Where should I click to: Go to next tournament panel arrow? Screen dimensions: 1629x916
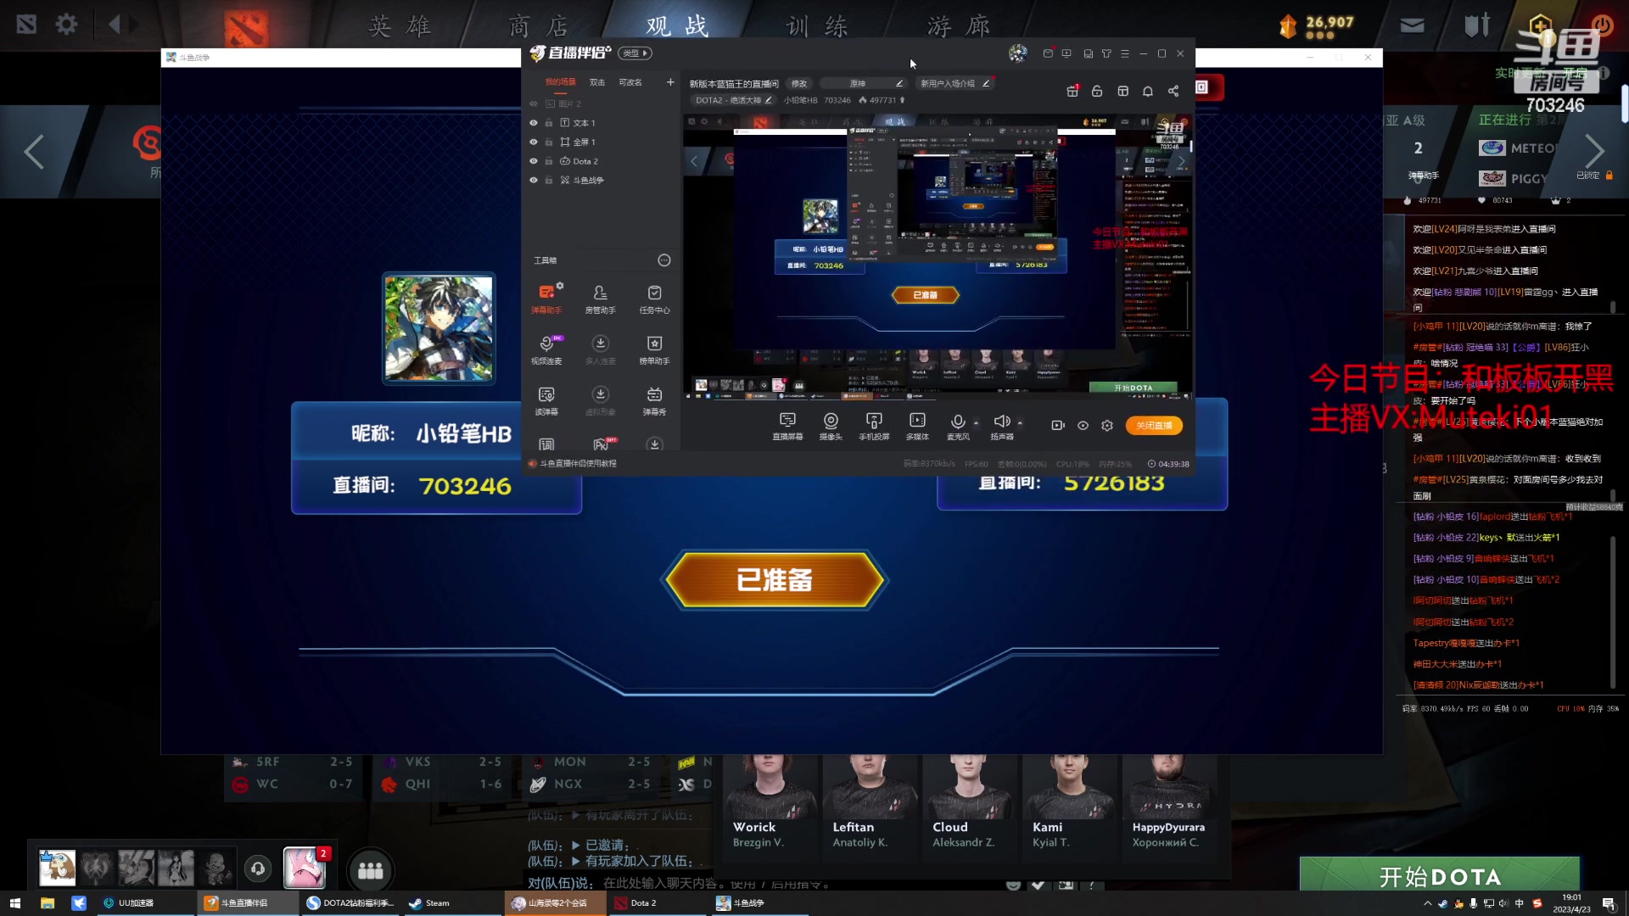[1593, 152]
